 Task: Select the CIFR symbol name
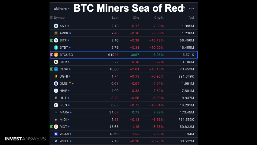coord(63,62)
